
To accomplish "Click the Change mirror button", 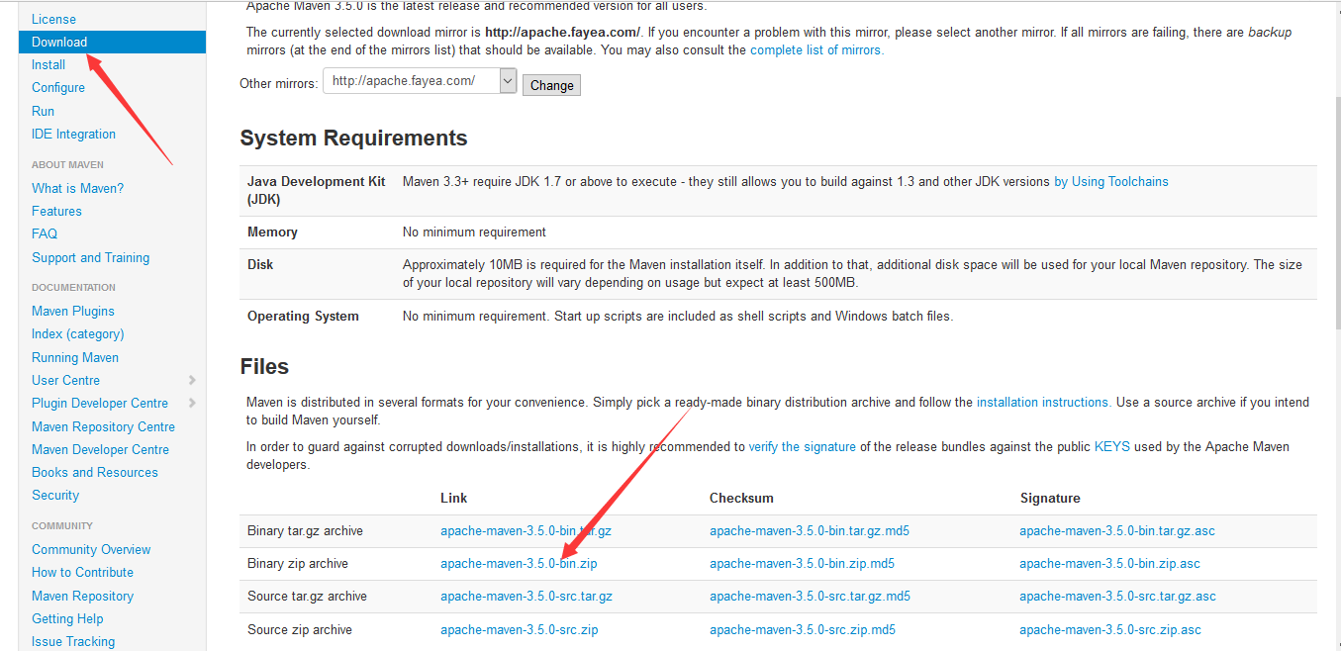I will 551,85.
